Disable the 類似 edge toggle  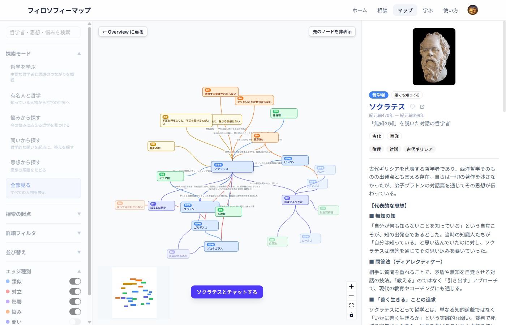[75, 281]
